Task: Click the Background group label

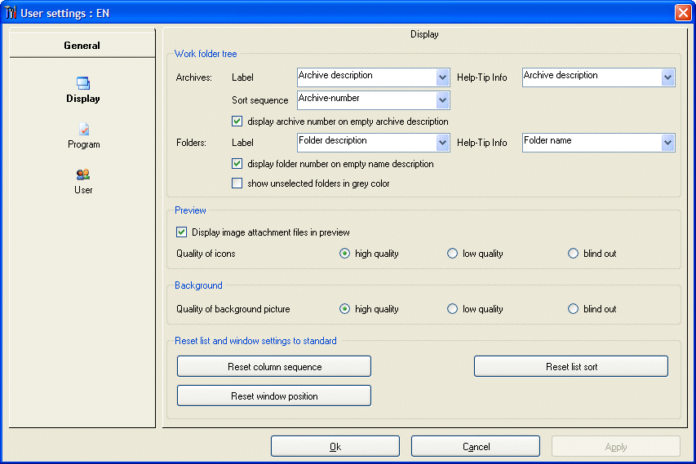Action: click(198, 285)
